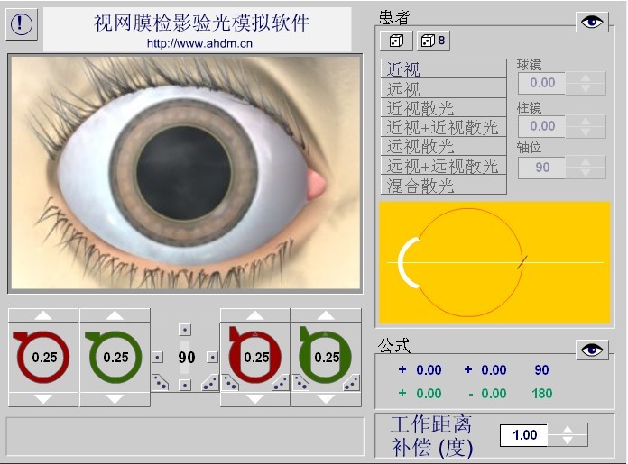Click ascending dots icon under right red lens
628x464 pixels.
(280, 383)
